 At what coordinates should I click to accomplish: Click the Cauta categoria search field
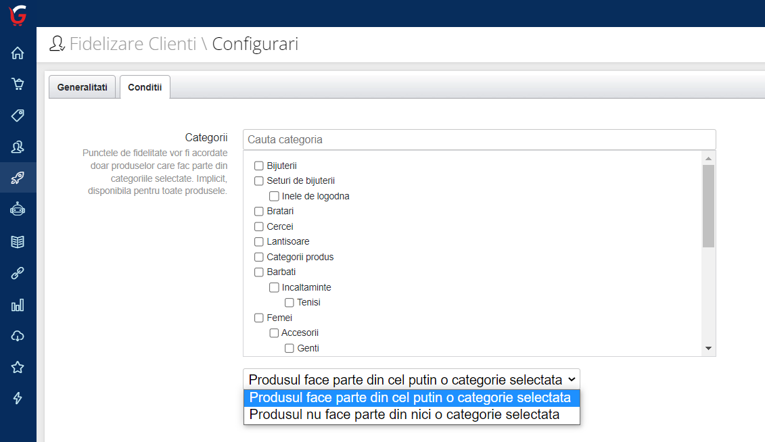(x=479, y=140)
